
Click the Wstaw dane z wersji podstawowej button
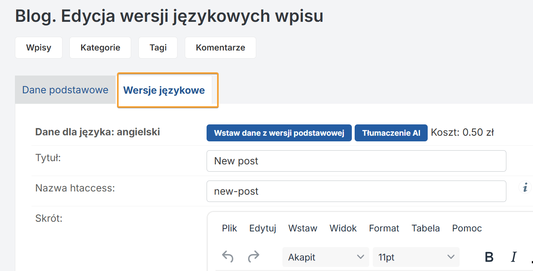[279, 133]
